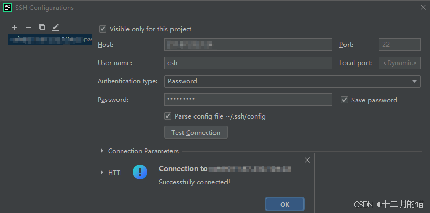Add a new SSH configuration with plus icon
Image resolution: width=430 pixels, height=213 pixels.
[15, 27]
